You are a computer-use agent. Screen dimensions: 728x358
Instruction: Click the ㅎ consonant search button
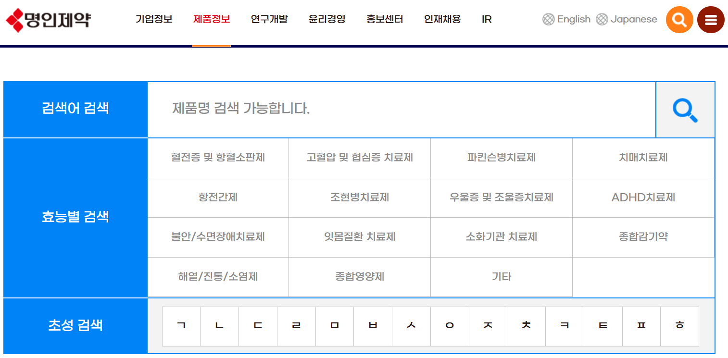tap(679, 326)
